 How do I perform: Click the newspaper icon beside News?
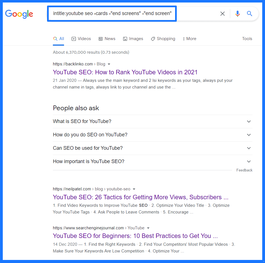click(100, 39)
